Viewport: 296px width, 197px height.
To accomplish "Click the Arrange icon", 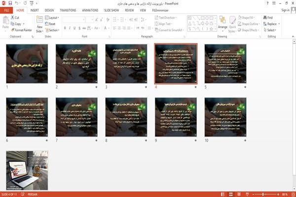I will (x=222, y=20).
